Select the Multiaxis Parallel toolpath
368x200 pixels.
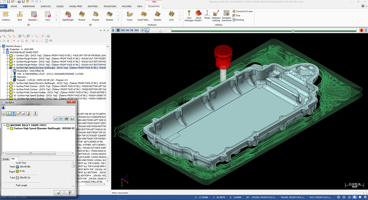click(158, 16)
